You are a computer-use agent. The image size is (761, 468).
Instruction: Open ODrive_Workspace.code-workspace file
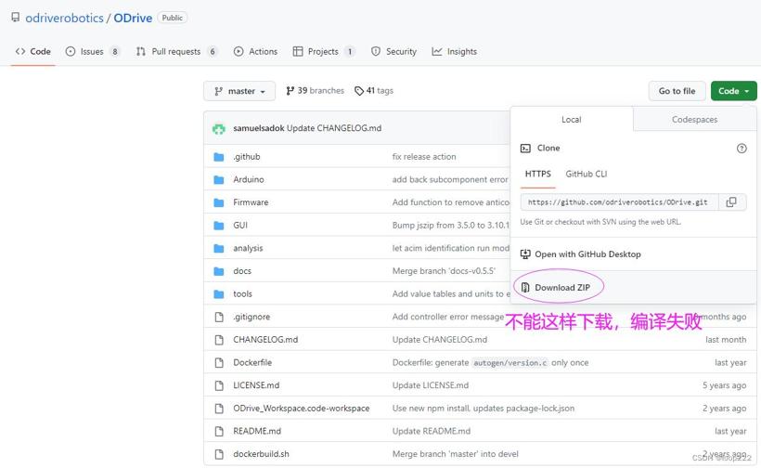click(302, 409)
